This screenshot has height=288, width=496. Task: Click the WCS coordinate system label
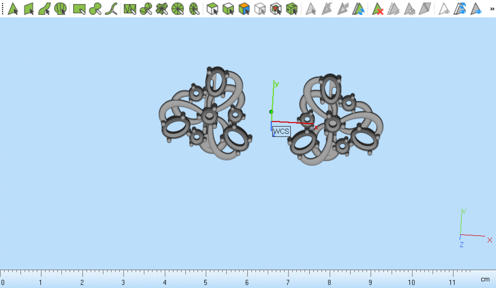(281, 131)
